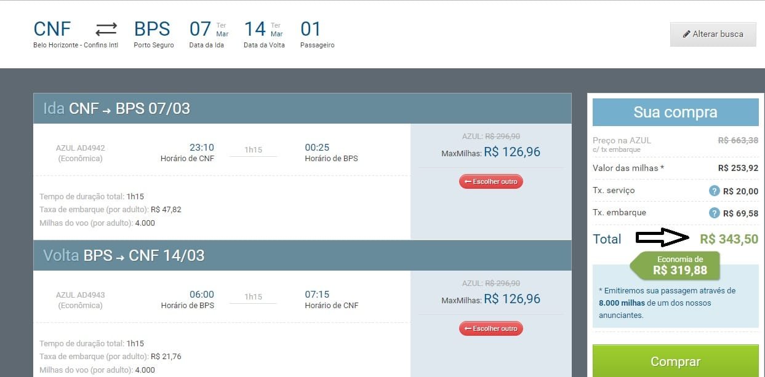765x377 pixels.
Task: Click the 01 Passageiro count
Action: [x=311, y=29]
